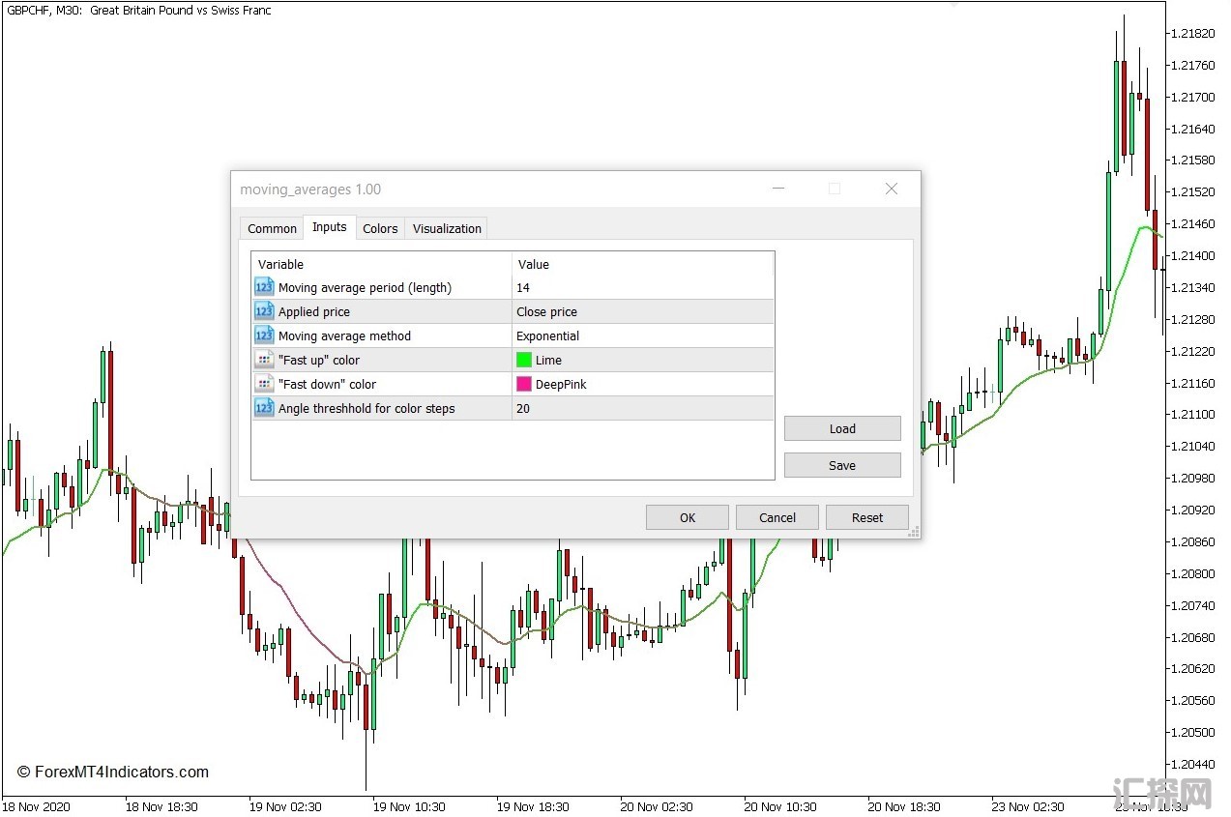Click the dialog resize grip corner
The image size is (1231, 817).
tap(913, 532)
